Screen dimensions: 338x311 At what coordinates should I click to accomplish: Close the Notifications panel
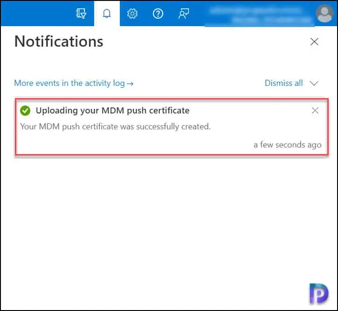tap(314, 42)
